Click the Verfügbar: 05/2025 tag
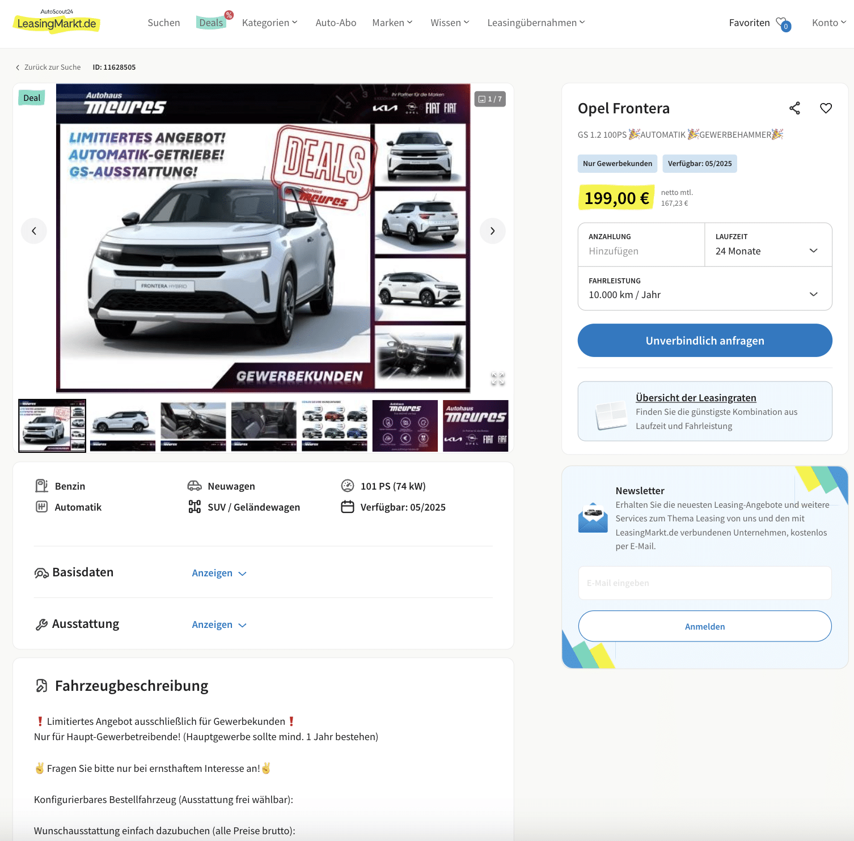The image size is (854, 841). pos(700,164)
